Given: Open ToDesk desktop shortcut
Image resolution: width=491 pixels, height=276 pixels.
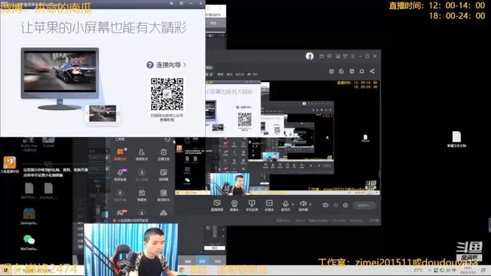Looking at the screenshot, I should 48,142.
